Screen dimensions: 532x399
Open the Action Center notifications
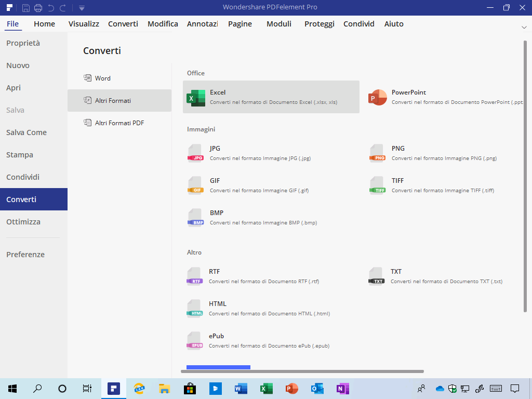point(515,389)
